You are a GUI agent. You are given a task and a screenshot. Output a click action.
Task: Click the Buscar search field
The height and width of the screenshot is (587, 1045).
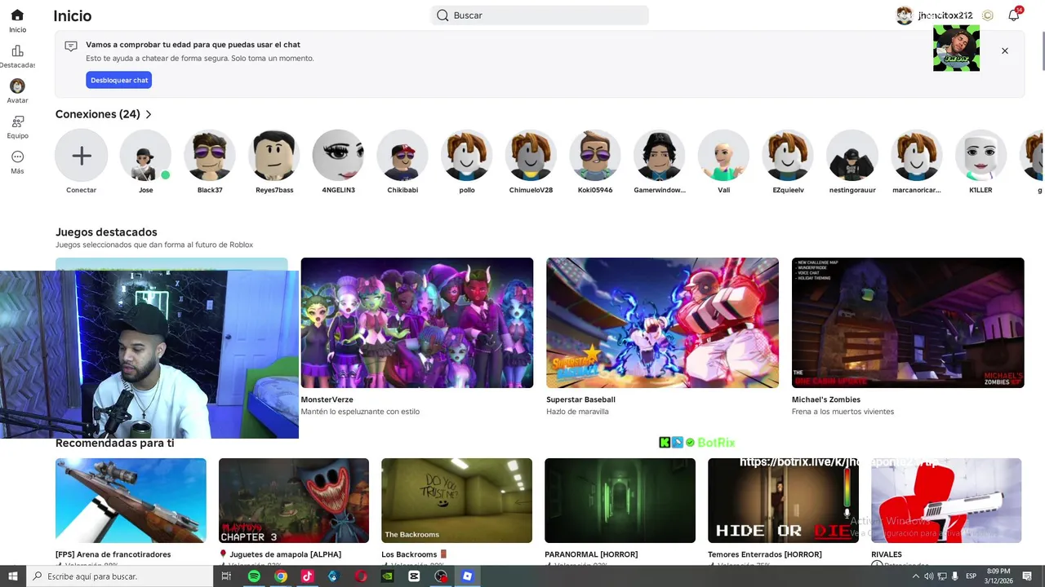[540, 15]
